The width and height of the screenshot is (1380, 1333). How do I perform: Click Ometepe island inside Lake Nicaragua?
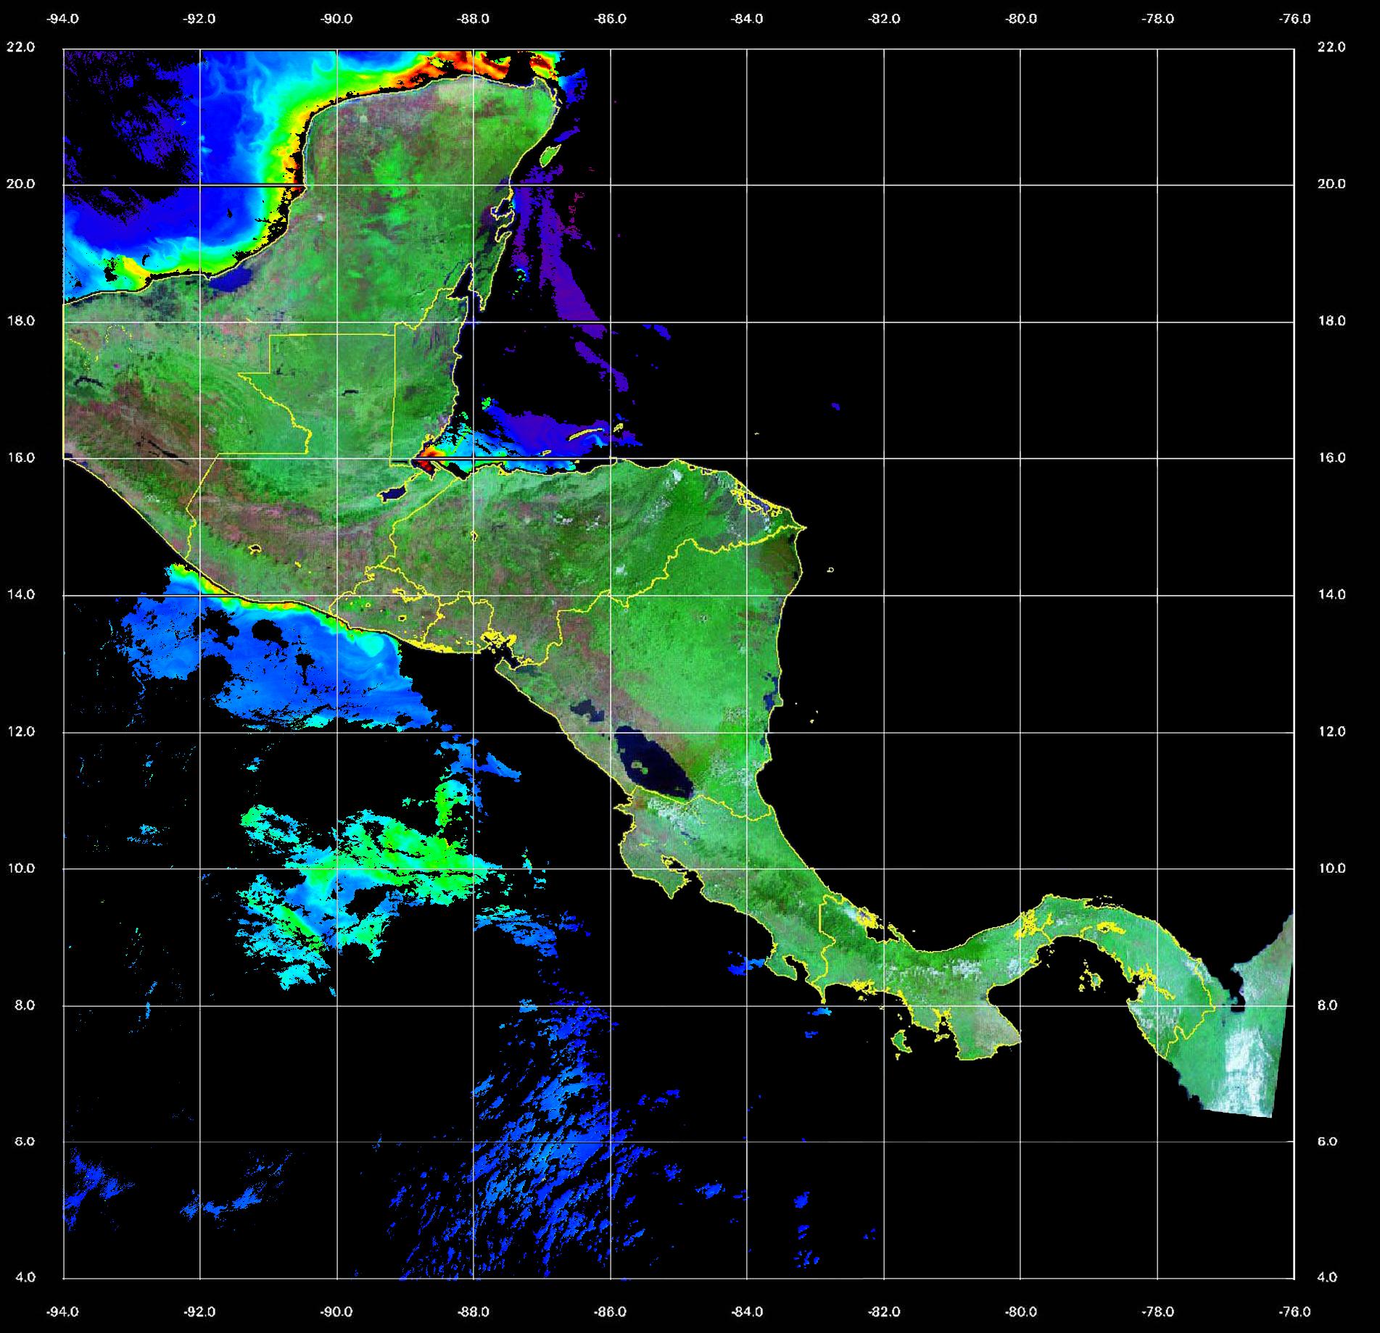[639, 765]
